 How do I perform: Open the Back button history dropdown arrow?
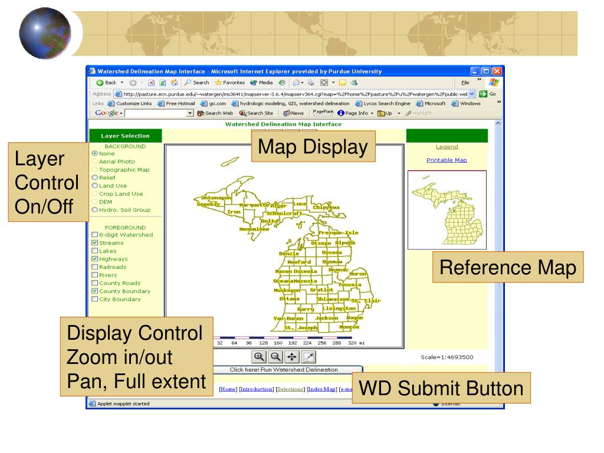tap(122, 83)
